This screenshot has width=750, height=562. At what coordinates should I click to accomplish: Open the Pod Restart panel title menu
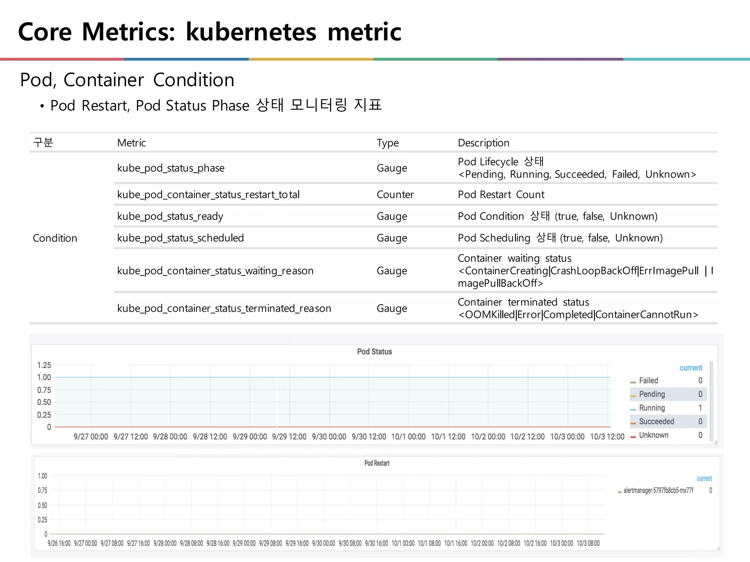(x=377, y=463)
